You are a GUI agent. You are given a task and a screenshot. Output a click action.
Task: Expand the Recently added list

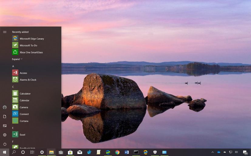[x=17, y=59]
